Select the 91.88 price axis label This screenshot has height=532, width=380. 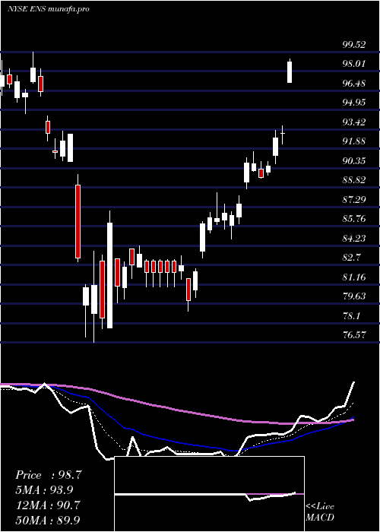coord(354,141)
